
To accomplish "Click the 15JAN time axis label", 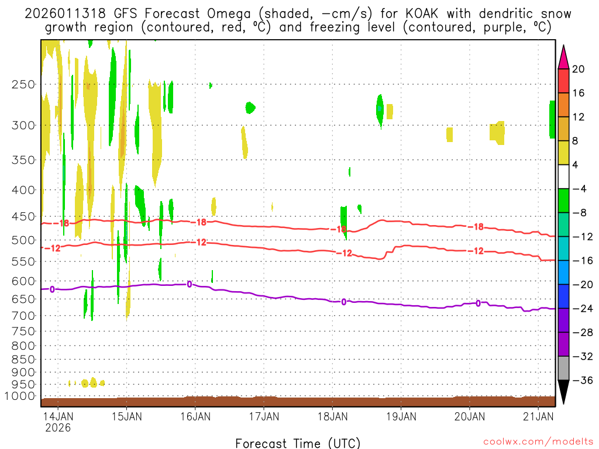I will coord(127,416).
